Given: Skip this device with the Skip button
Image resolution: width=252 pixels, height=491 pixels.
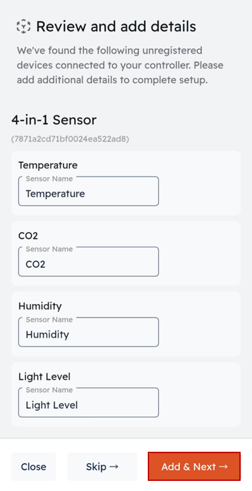Looking at the screenshot, I should click(102, 466).
